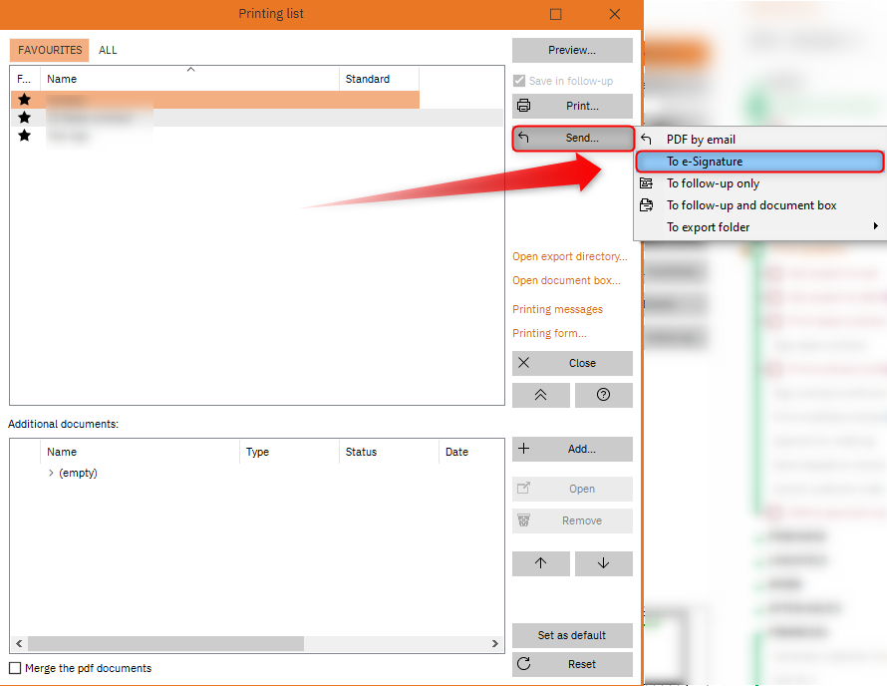The height and width of the screenshot is (686, 887).
Task: Maximize the Printing list window
Action: (x=556, y=14)
